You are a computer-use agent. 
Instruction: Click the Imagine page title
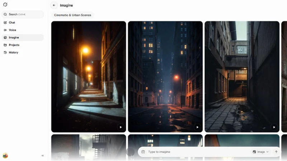click(66, 5)
